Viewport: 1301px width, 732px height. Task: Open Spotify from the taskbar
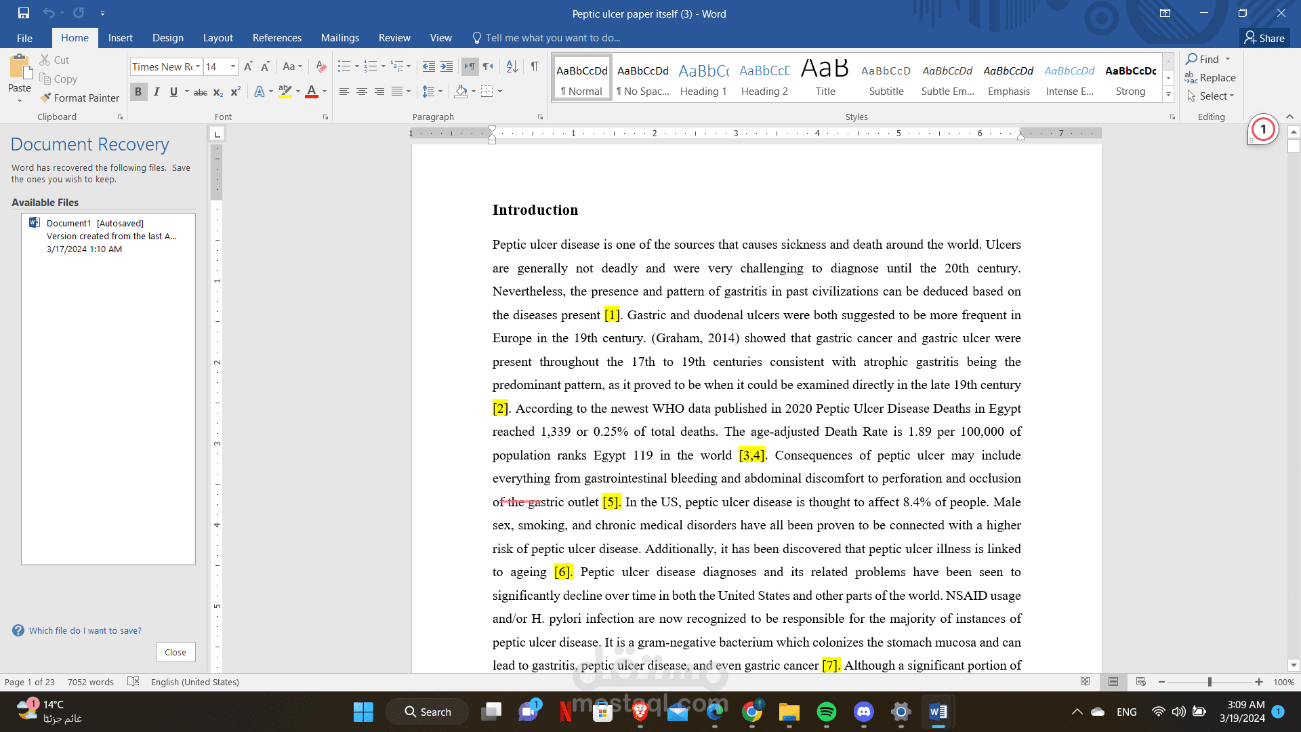(x=826, y=712)
